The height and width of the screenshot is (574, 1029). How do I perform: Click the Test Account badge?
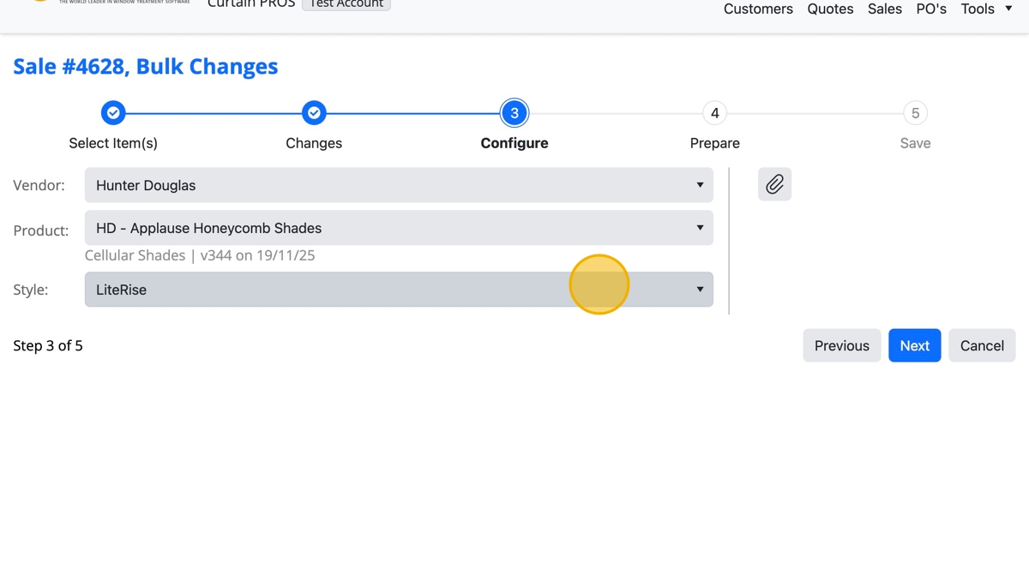click(346, 4)
